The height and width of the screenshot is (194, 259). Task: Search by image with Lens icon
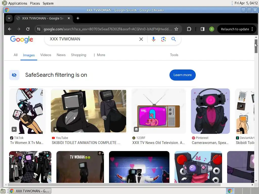(x=164, y=39)
